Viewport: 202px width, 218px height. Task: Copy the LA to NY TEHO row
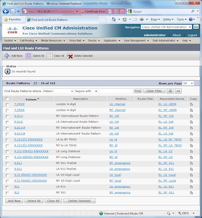[191, 140]
